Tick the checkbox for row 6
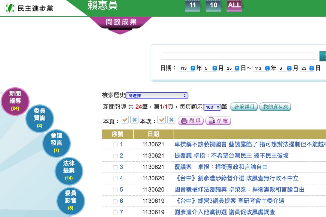Image resolution: width=326 pixels, height=217 pixels. 115,201
